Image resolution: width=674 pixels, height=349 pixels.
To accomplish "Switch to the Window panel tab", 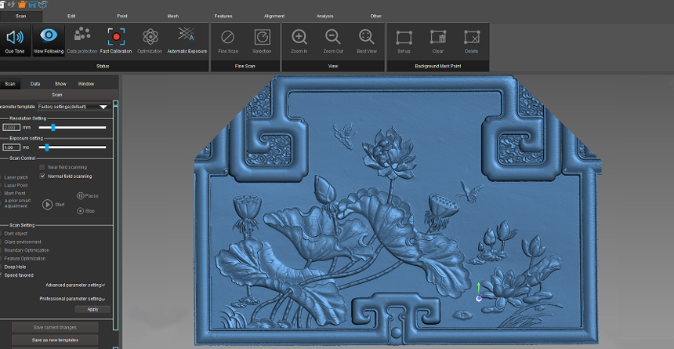I will (85, 84).
